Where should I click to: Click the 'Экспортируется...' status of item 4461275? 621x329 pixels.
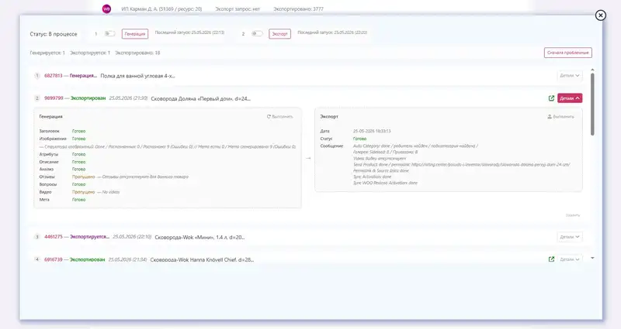(x=89, y=237)
